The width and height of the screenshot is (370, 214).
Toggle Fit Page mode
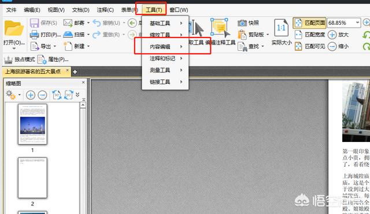click(x=310, y=23)
